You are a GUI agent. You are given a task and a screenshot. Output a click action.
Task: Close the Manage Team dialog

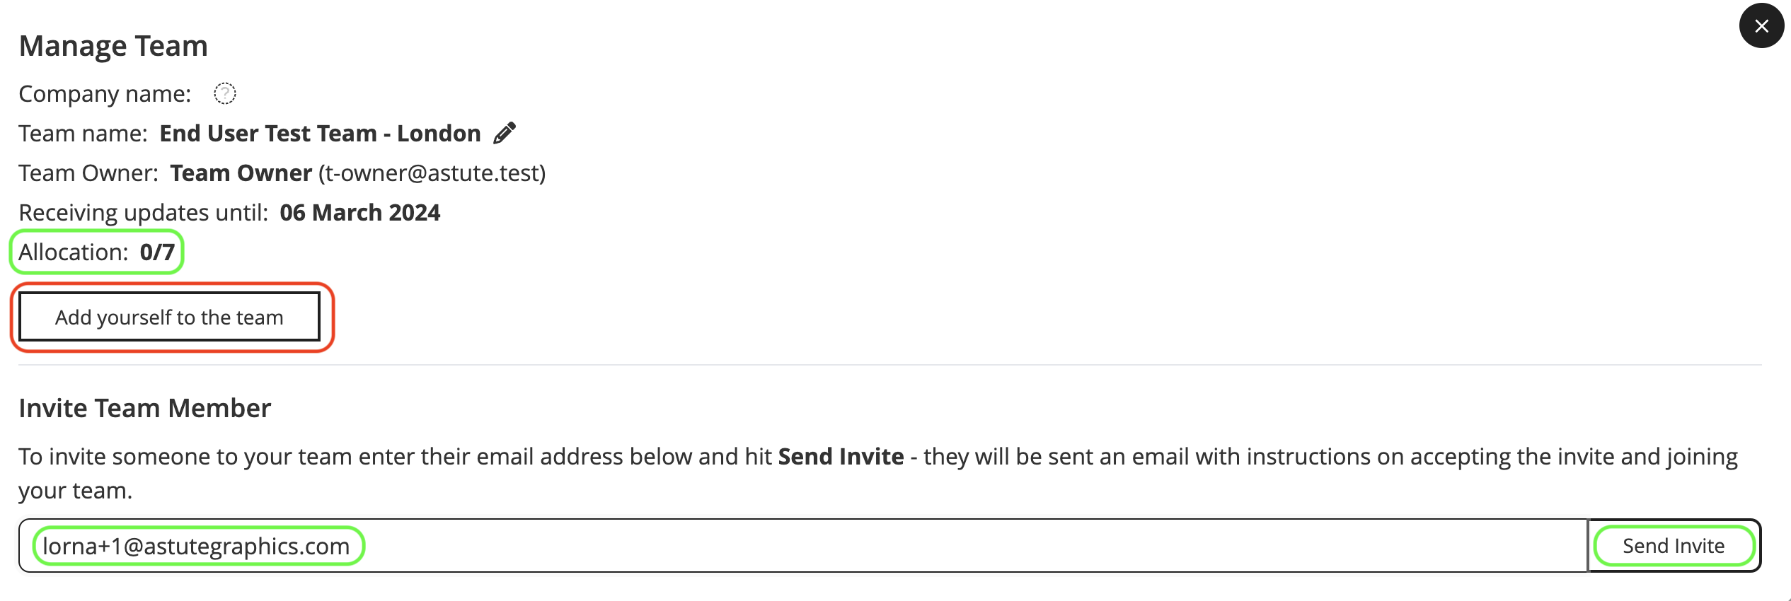pyautogui.click(x=1761, y=26)
